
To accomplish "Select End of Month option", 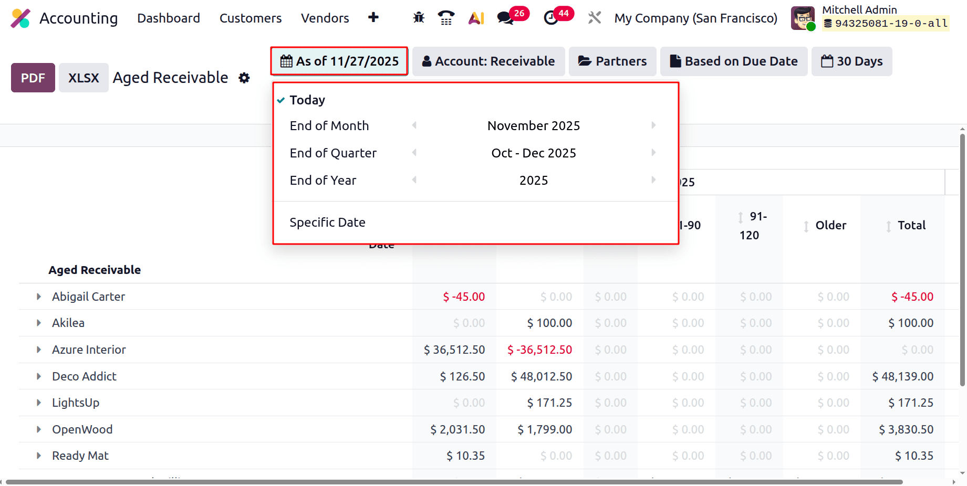I will [329, 126].
